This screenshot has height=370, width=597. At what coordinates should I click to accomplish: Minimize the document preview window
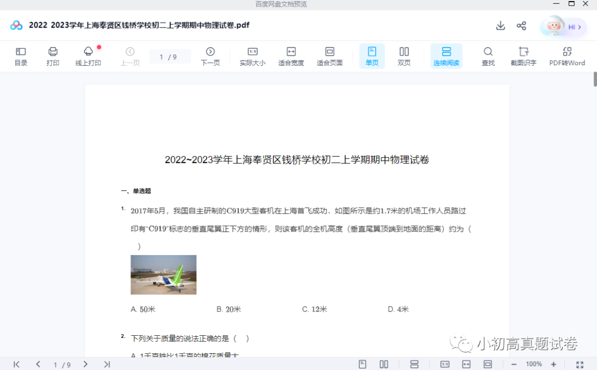[556, 4]
